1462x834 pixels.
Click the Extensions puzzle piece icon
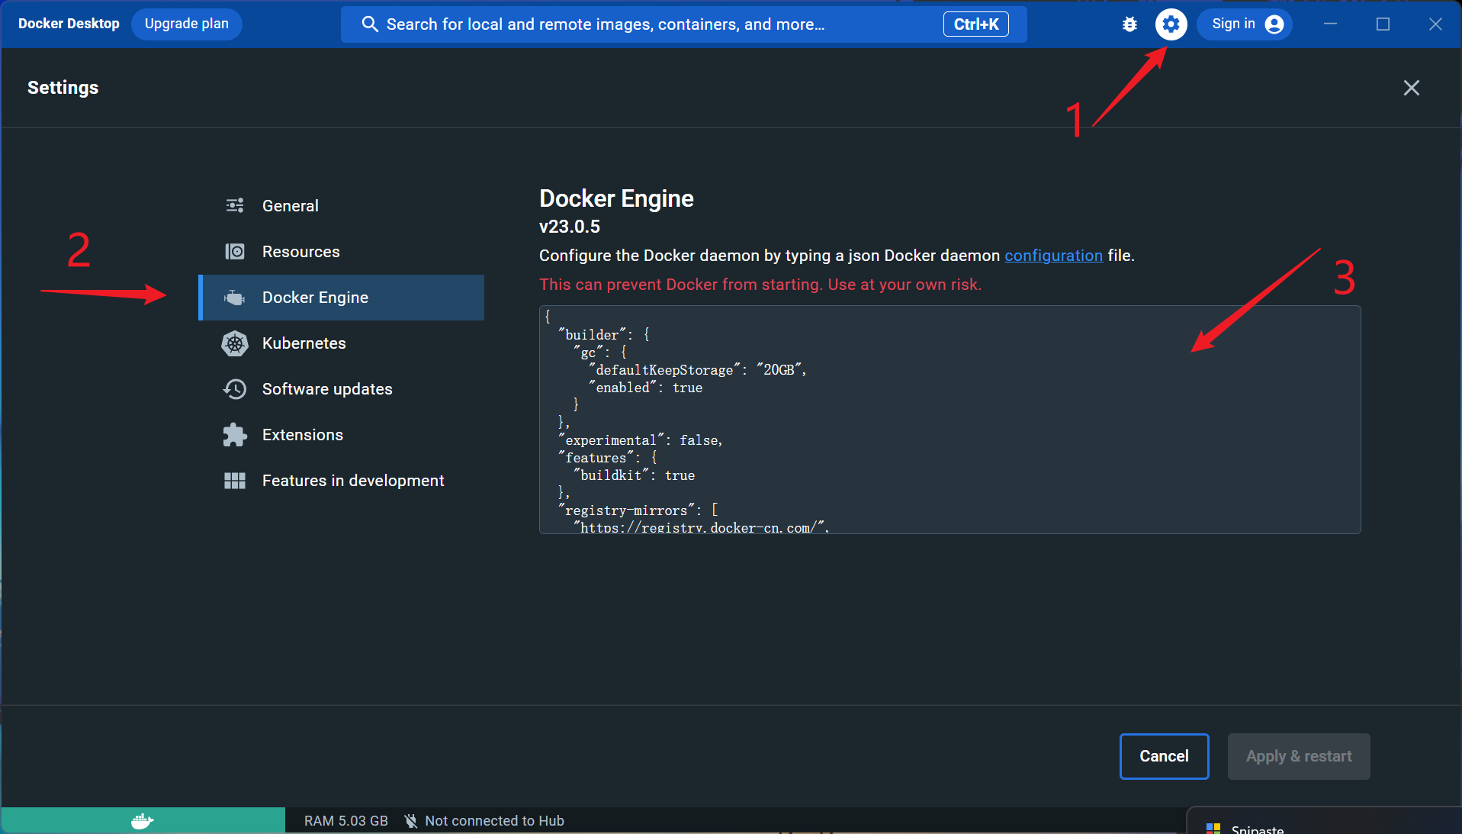(x=235, y=435)
